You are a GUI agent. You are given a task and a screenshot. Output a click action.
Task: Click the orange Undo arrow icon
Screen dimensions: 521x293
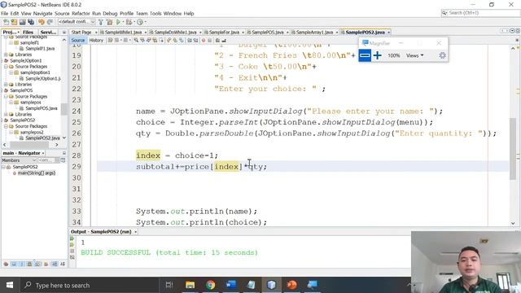pos(42,22)
